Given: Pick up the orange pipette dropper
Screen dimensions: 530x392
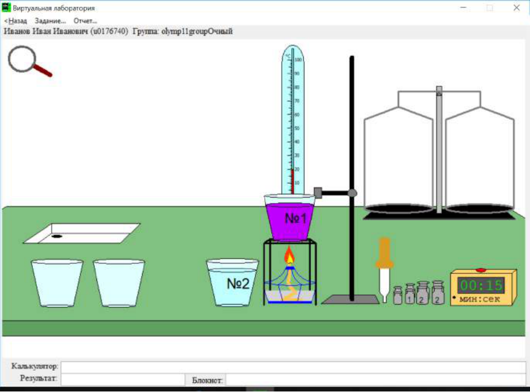Looking at the screenshot, I should coord(385,270).
